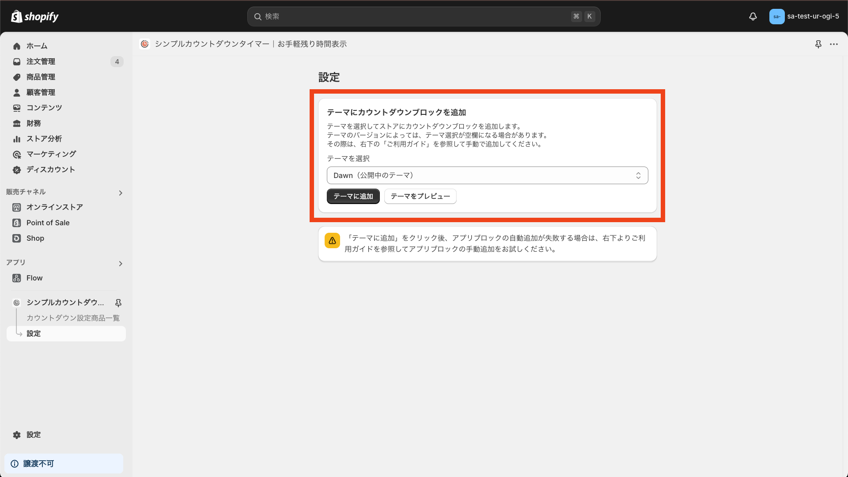Open 商品管理 from the sidebar

[x=40, y=77]
